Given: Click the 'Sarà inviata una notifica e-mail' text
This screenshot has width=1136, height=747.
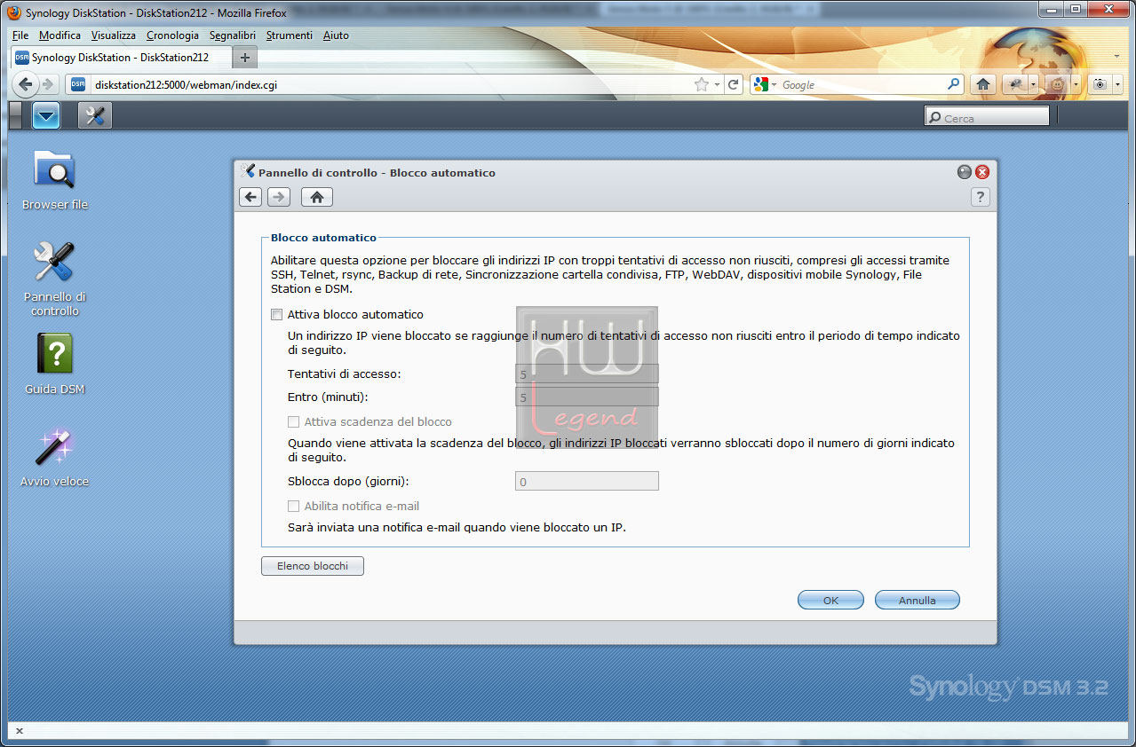Looking at the screenshot, I should 457,528.
